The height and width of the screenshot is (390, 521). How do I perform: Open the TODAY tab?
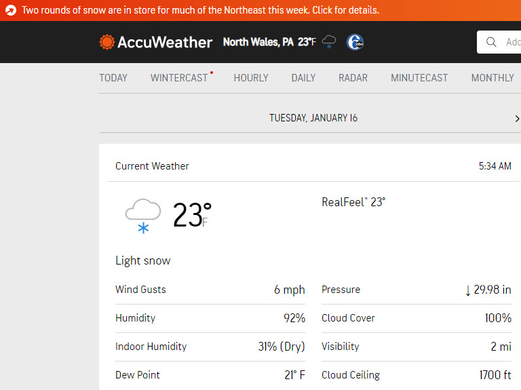[113, 78]
